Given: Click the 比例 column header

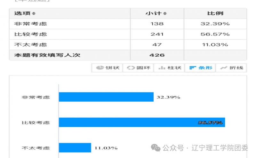Looking at the screenshot, I should pyautogui.click(x=215, y=13).
